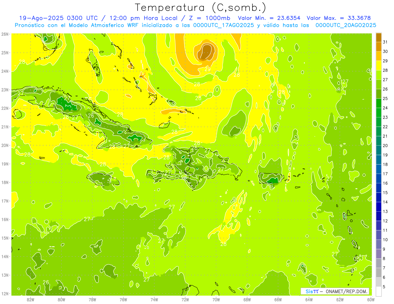
Task: Click the '82W' longitude label
Action: pos(30,300)
